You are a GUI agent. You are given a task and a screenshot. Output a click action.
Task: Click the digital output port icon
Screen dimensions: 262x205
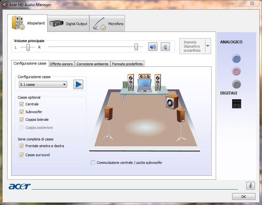click(x=237, y=104)
